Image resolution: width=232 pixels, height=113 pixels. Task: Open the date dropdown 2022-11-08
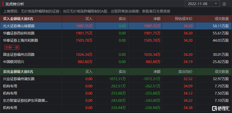[x=202, y=4]
